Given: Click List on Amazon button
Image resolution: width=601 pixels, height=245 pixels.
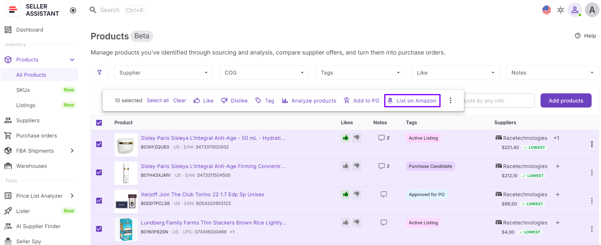Looking at the screenshot, I should (412, 100).
